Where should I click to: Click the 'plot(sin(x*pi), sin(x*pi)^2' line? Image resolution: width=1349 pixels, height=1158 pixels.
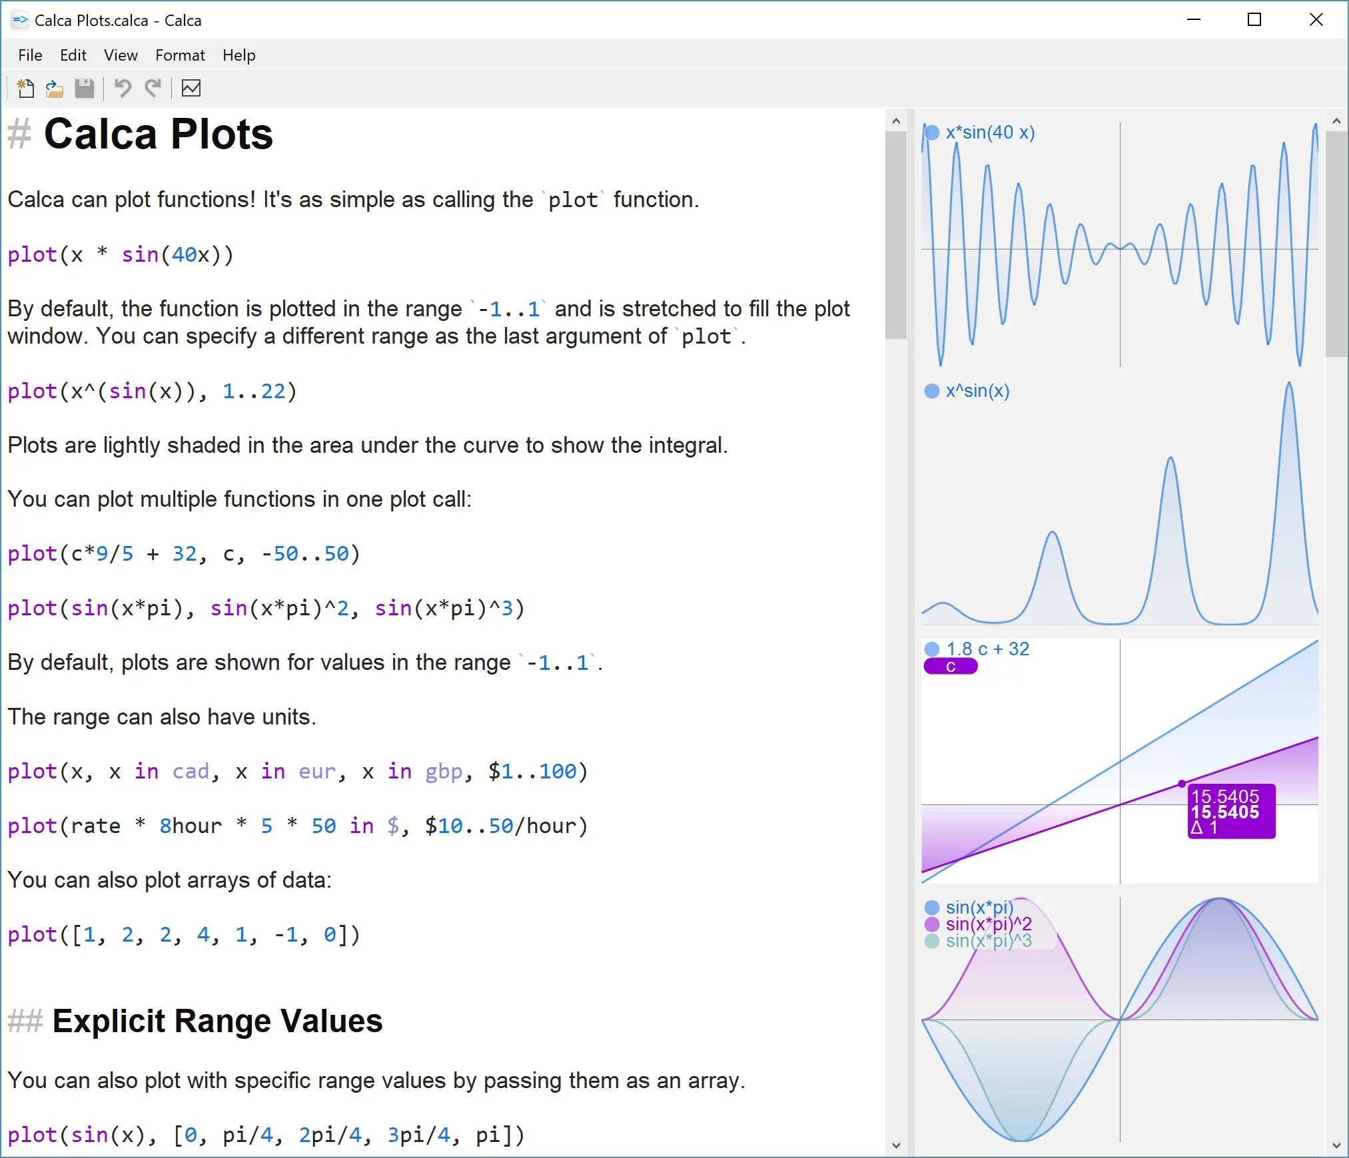[x=266, y=608]
